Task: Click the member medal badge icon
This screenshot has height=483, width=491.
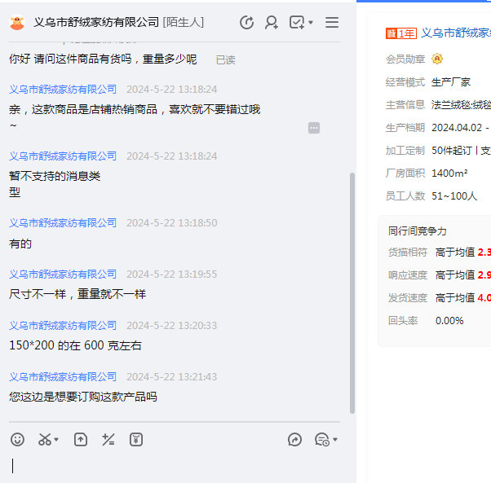Action: 437,59
